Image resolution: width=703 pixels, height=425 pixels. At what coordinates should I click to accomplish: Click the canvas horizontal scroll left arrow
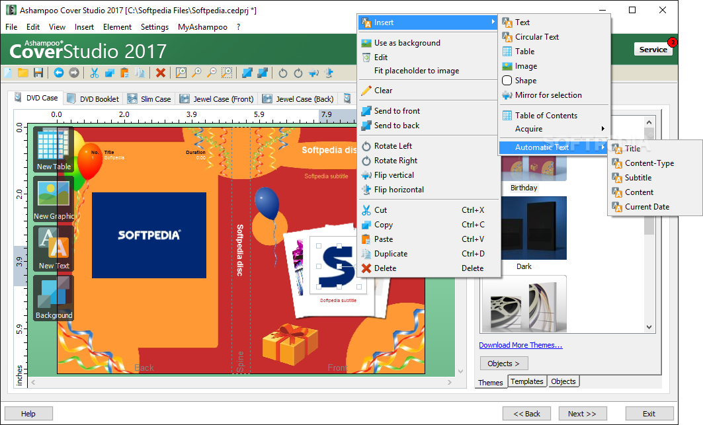tap(32, 383)
